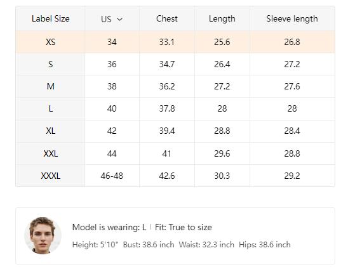This screenshot has width=348, height=267.
Task: Click the 46-48 US size cell
Action: point(112,176)
